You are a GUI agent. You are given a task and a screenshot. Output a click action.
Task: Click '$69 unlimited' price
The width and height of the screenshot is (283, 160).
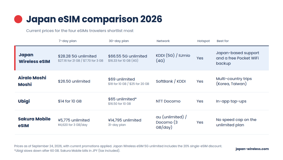(x=122, y=79)
